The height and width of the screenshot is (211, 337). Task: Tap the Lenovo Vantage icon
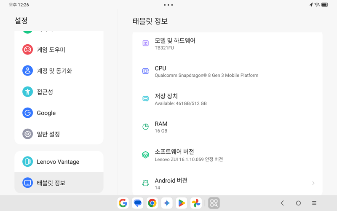27,162
